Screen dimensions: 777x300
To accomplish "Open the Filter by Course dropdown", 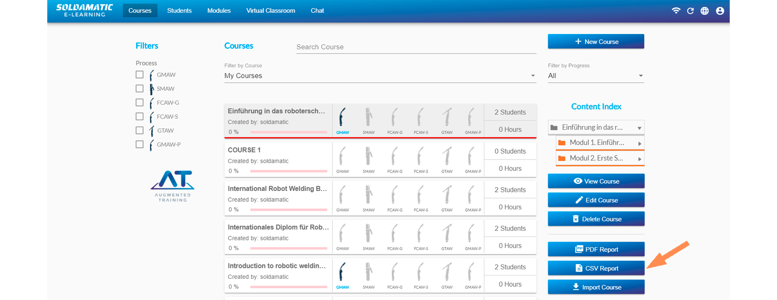I will (x=380, y=76).
